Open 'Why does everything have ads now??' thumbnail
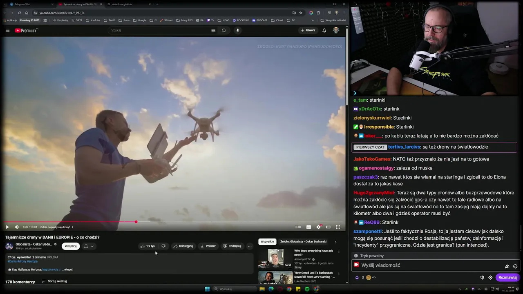This screenshot has width=523, height=294. tap(275, 258)
